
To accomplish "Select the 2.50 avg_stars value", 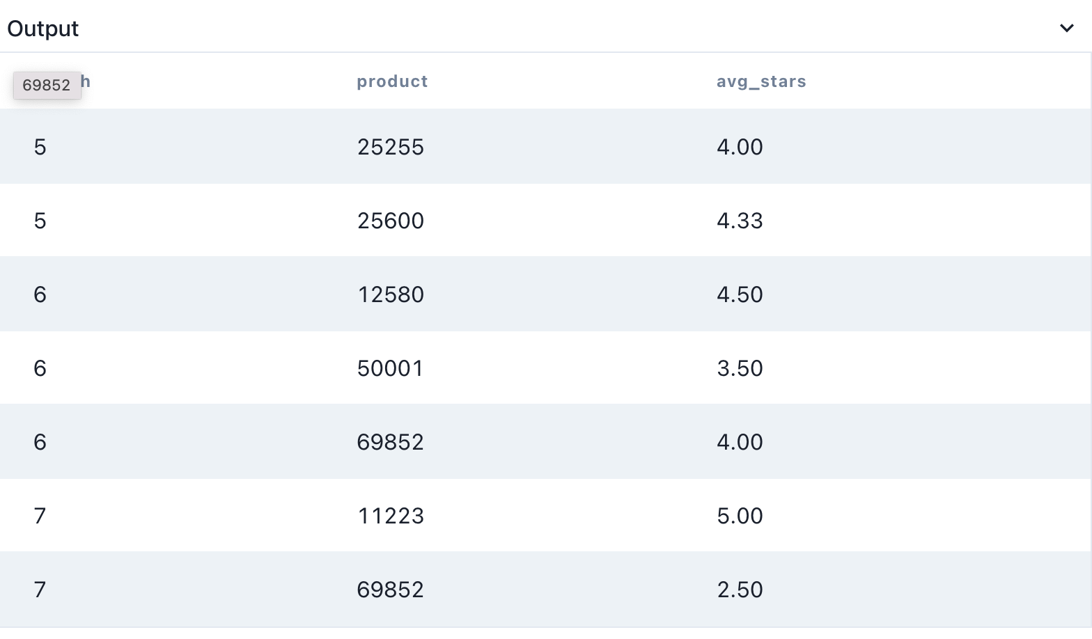I will 740,590.
